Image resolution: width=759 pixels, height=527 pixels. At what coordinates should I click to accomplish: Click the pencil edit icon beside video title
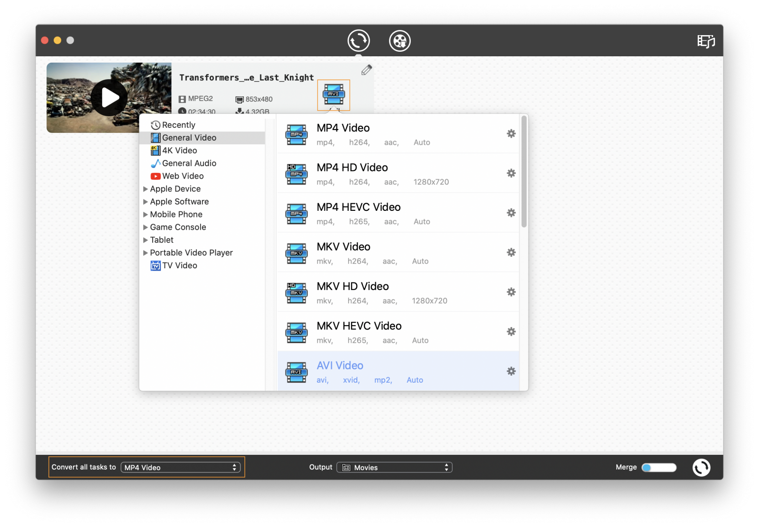click(367, 70)
